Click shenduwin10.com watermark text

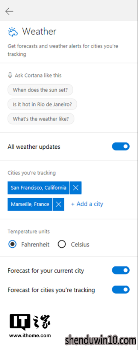(x=101, y=341)
